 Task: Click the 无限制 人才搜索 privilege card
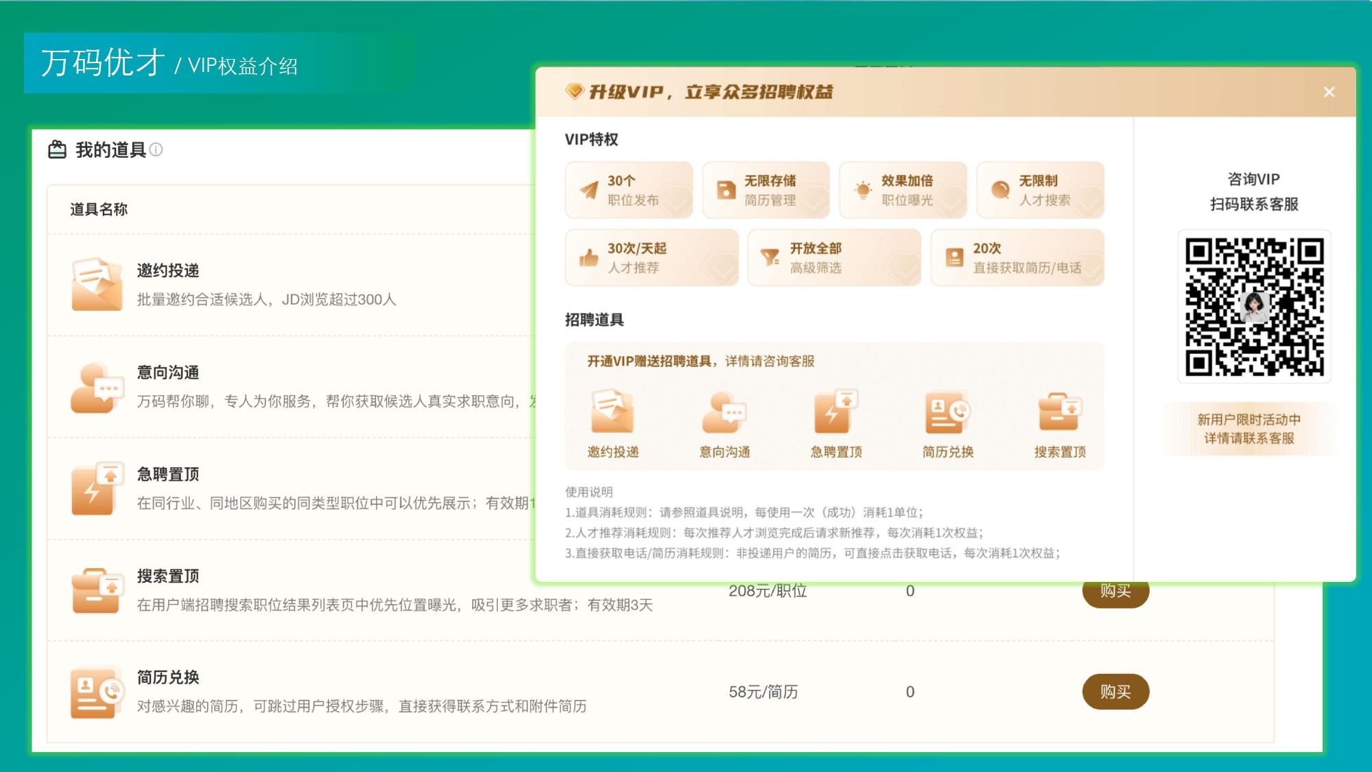(x=1041, y=190)
